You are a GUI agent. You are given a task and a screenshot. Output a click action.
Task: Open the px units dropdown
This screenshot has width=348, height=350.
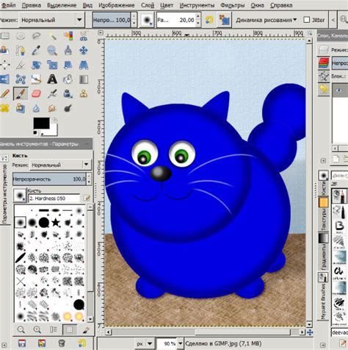click(x=145, y=343)
